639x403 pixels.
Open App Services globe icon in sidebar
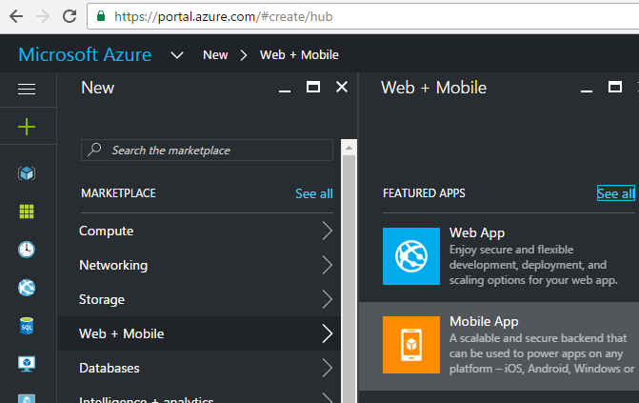point(27,288)
